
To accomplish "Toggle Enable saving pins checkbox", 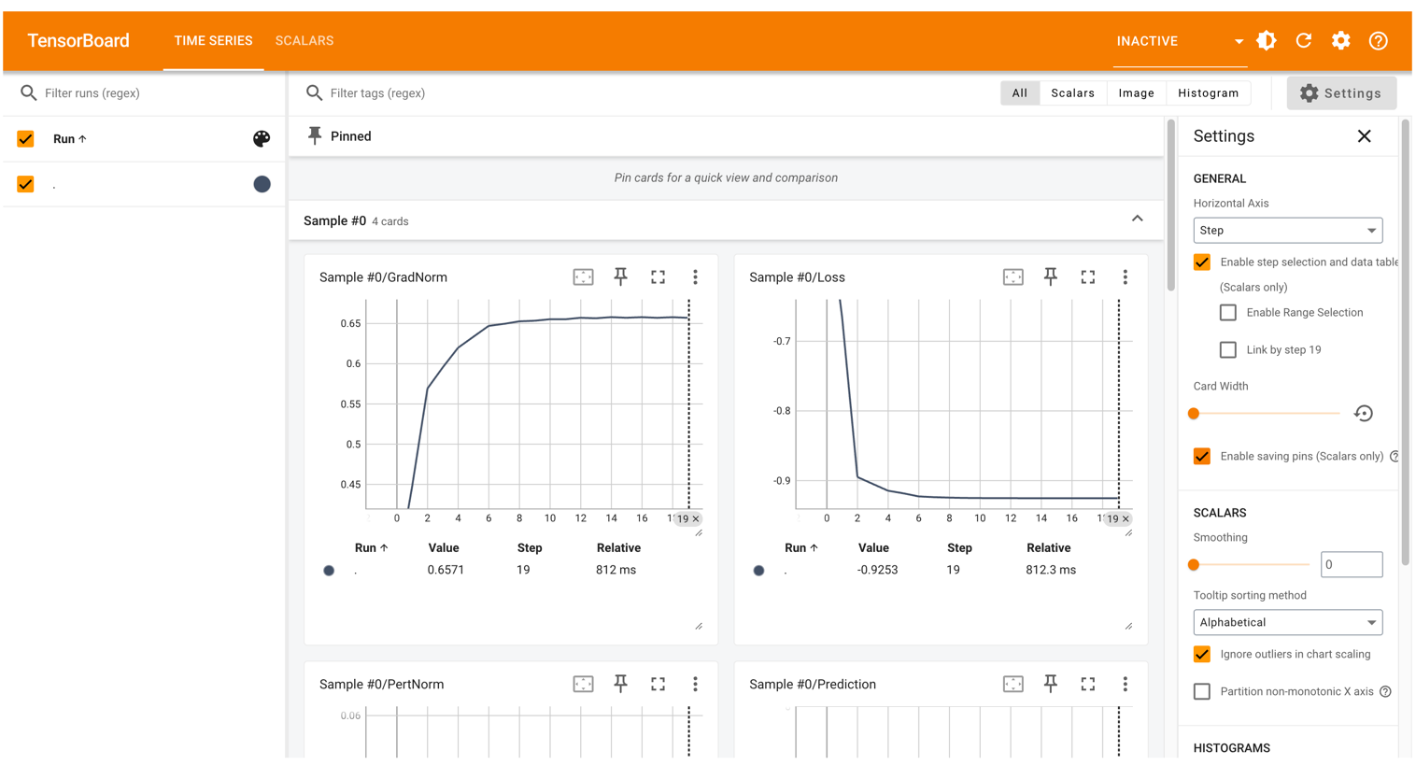I will point(1202,457).
